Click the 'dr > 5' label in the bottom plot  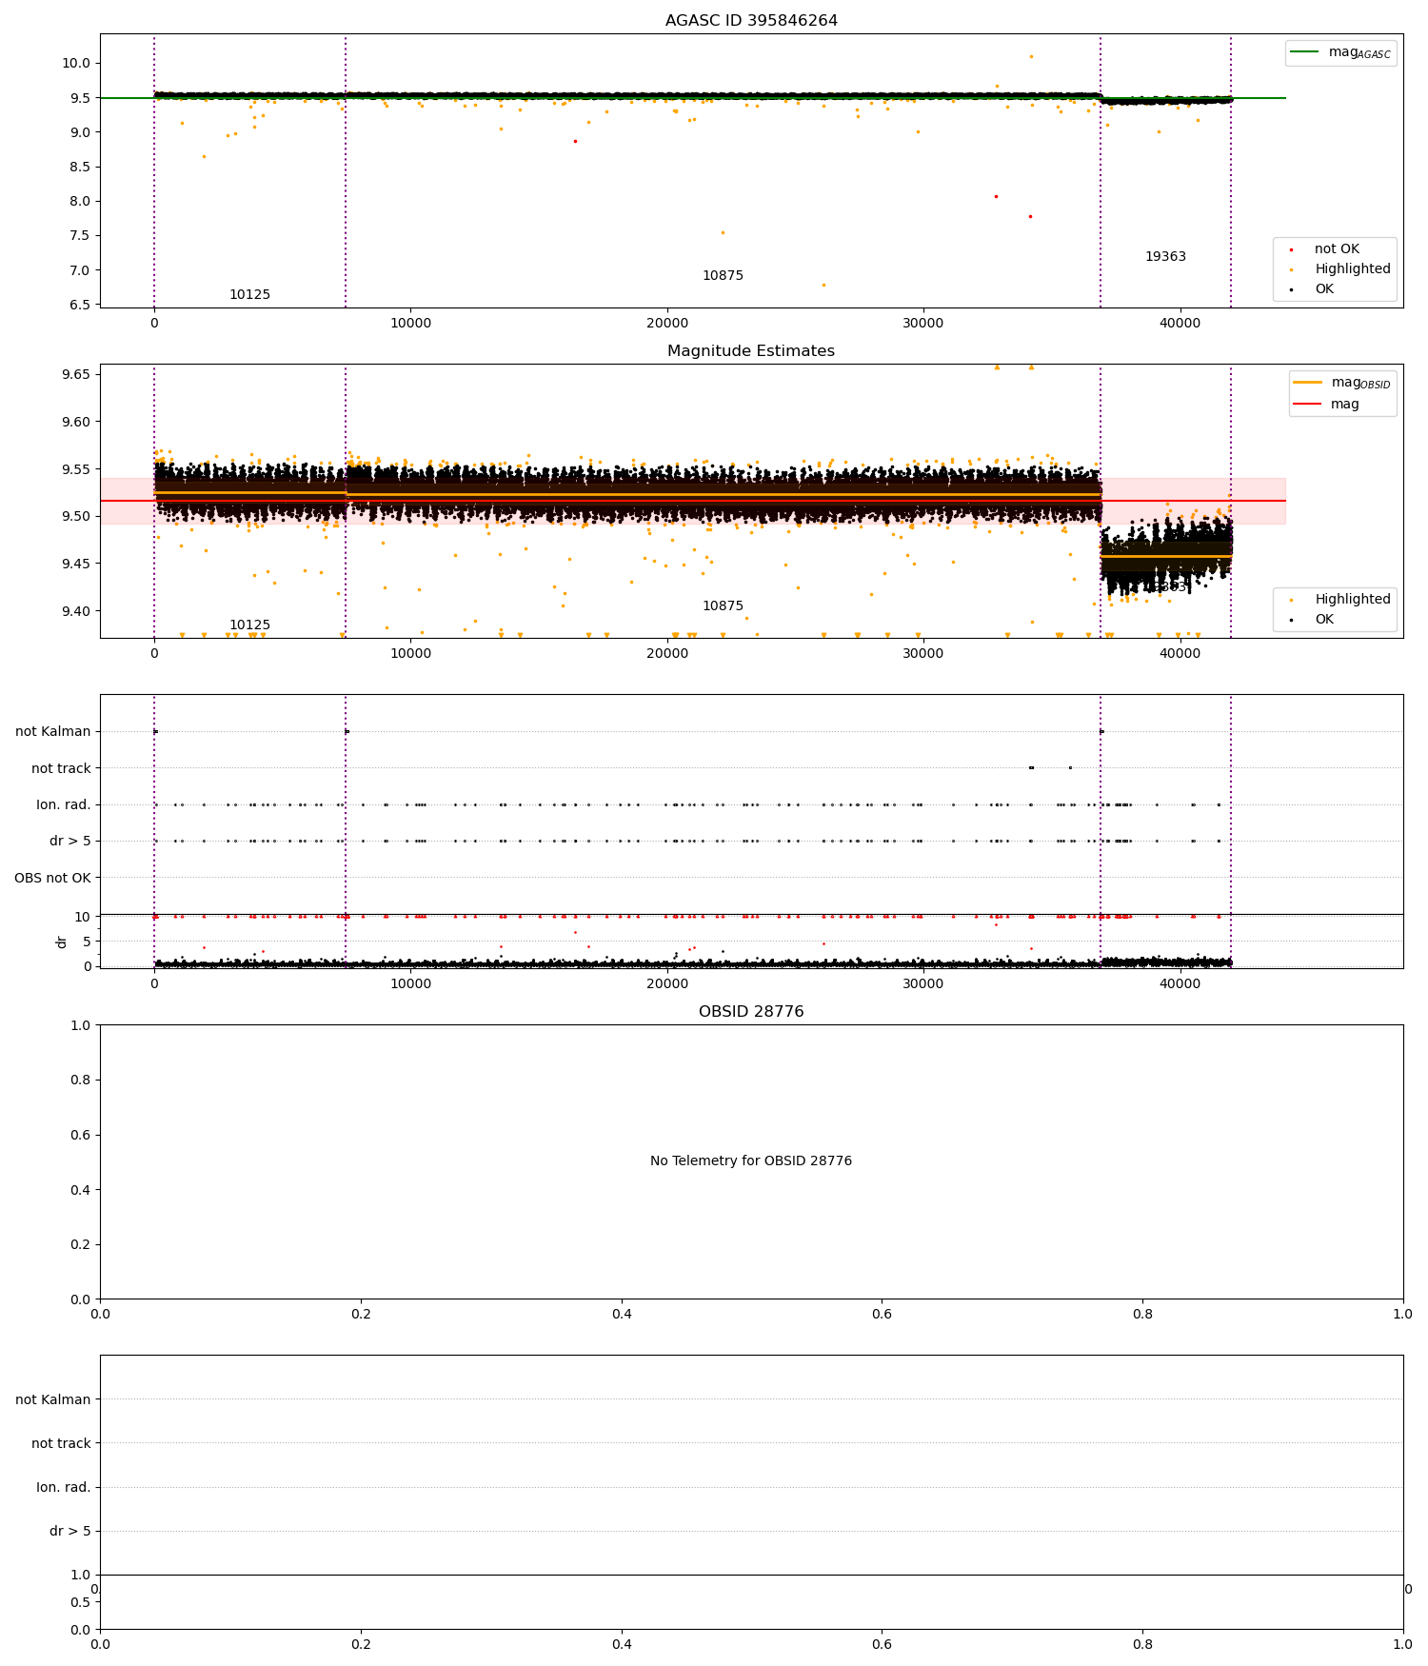70,1531
